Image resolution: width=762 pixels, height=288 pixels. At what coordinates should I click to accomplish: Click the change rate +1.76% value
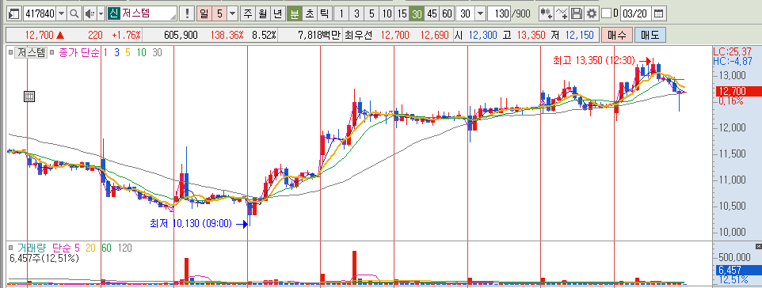click(126, 35)
